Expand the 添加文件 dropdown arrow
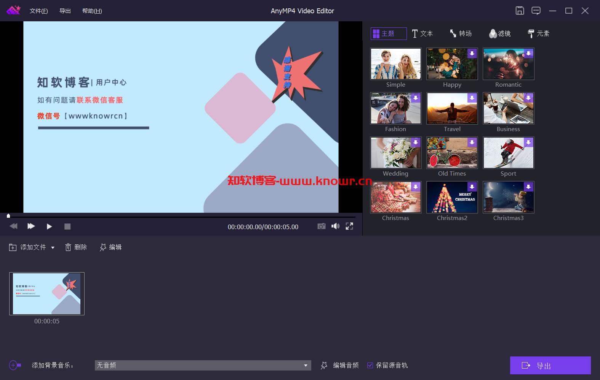 [53, 248]
